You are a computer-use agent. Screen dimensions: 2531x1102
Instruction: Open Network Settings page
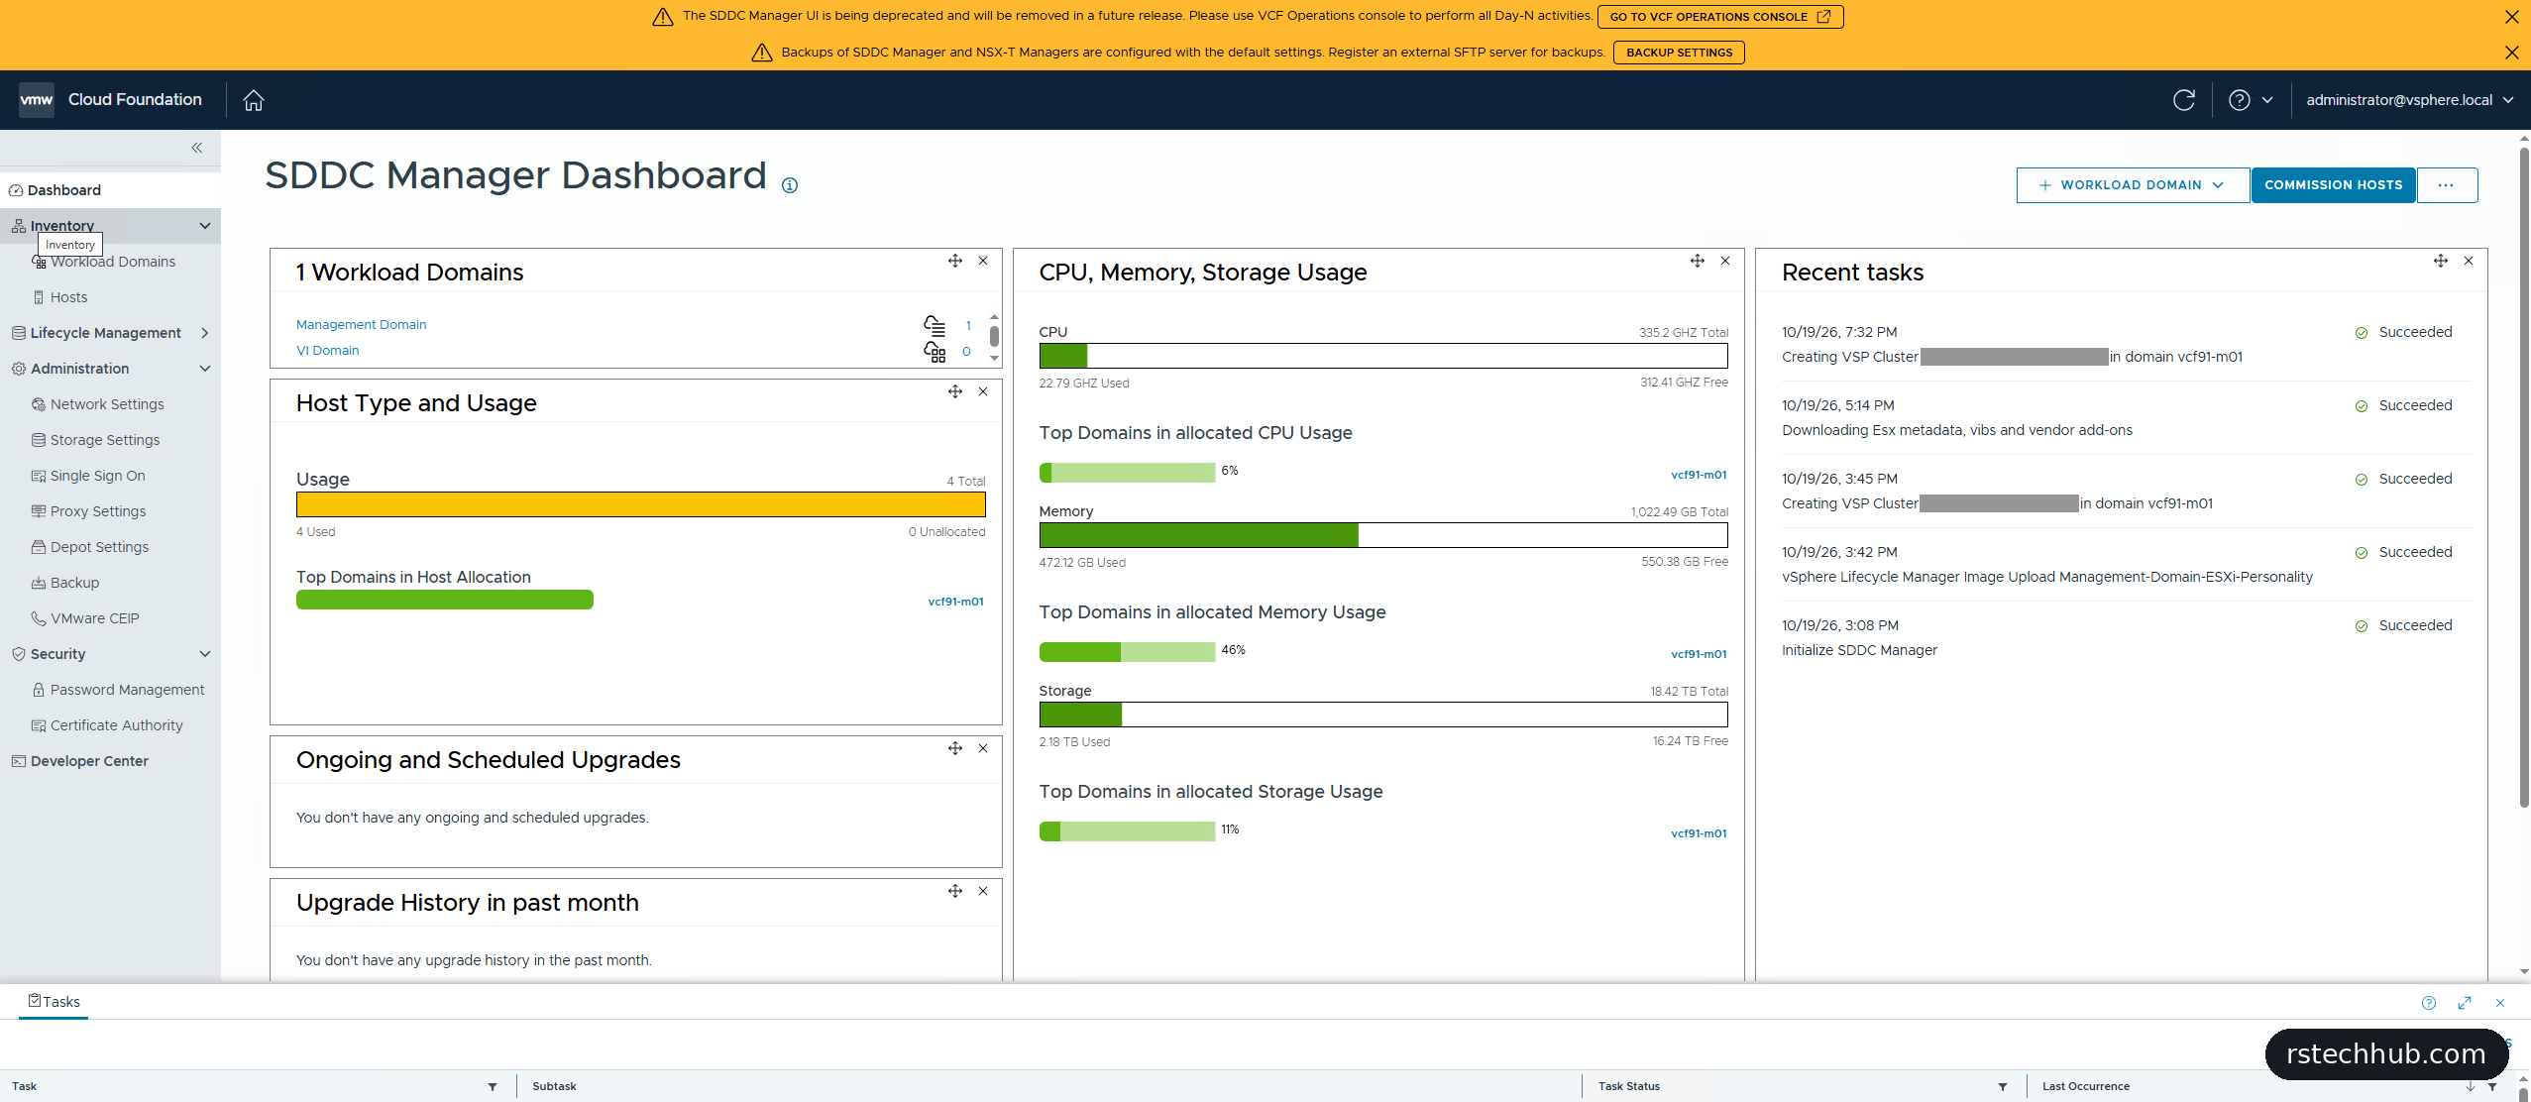click(107, 404)
